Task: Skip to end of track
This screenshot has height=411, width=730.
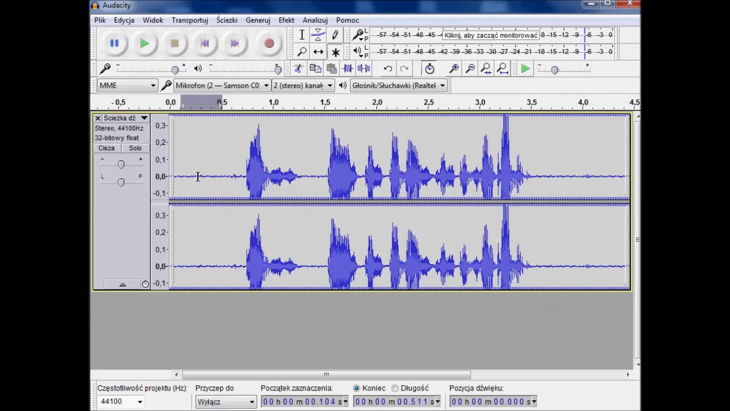Action: (x=235, y=43)
